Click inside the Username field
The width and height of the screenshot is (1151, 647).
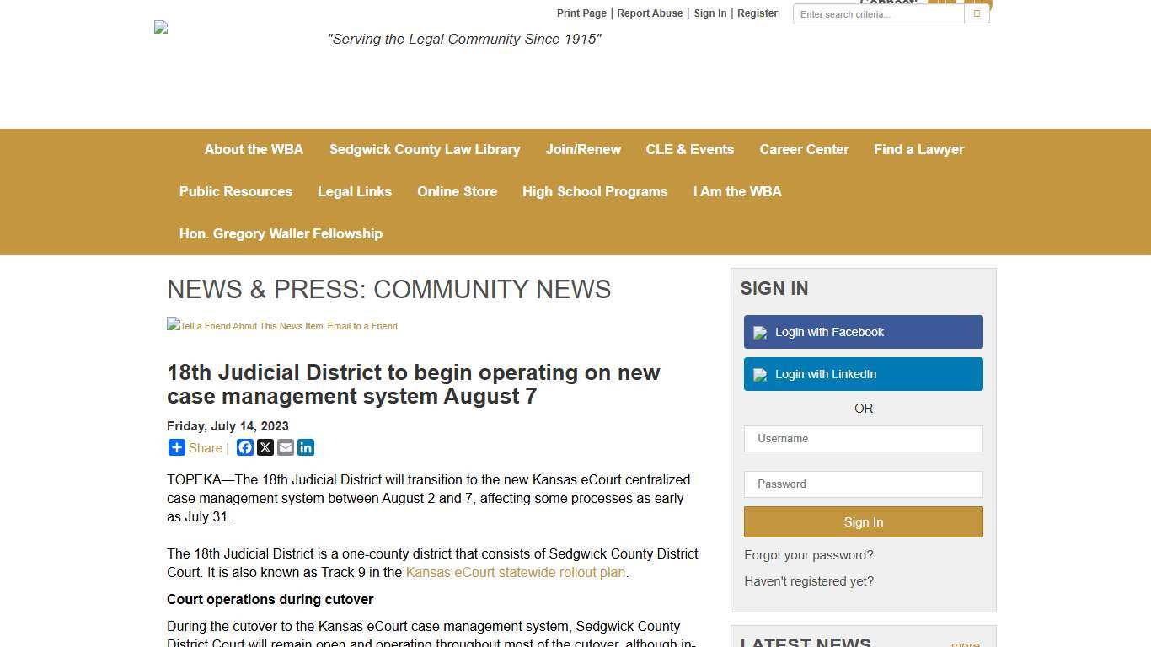pyautogui.click(x=863, y=439)
